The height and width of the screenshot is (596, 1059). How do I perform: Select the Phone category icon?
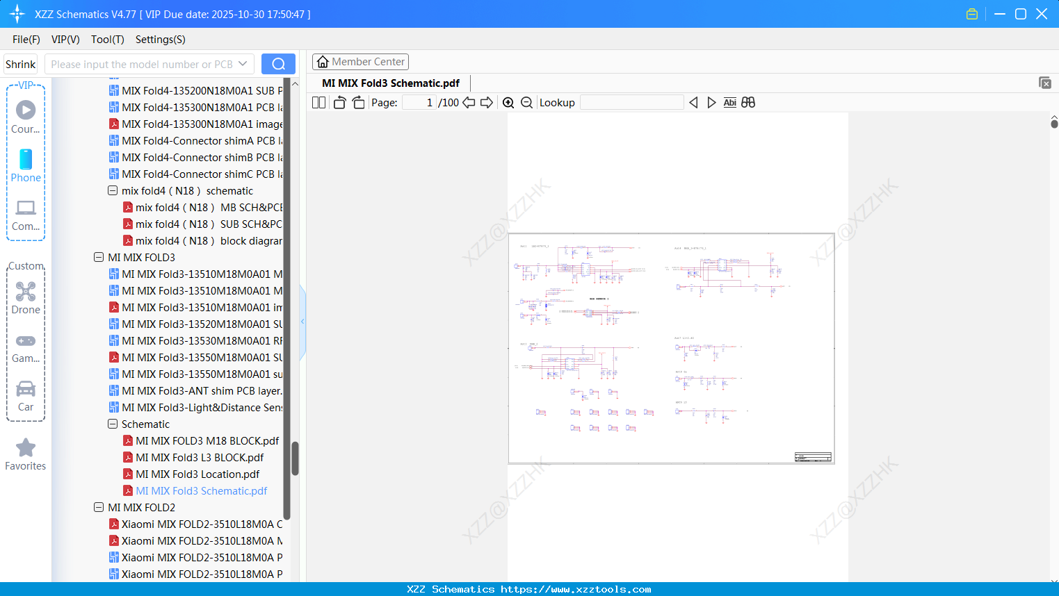point(26,166)
